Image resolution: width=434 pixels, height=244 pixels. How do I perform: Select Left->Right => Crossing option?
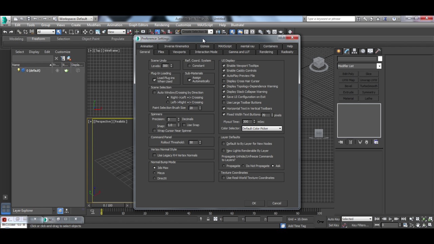168,102
